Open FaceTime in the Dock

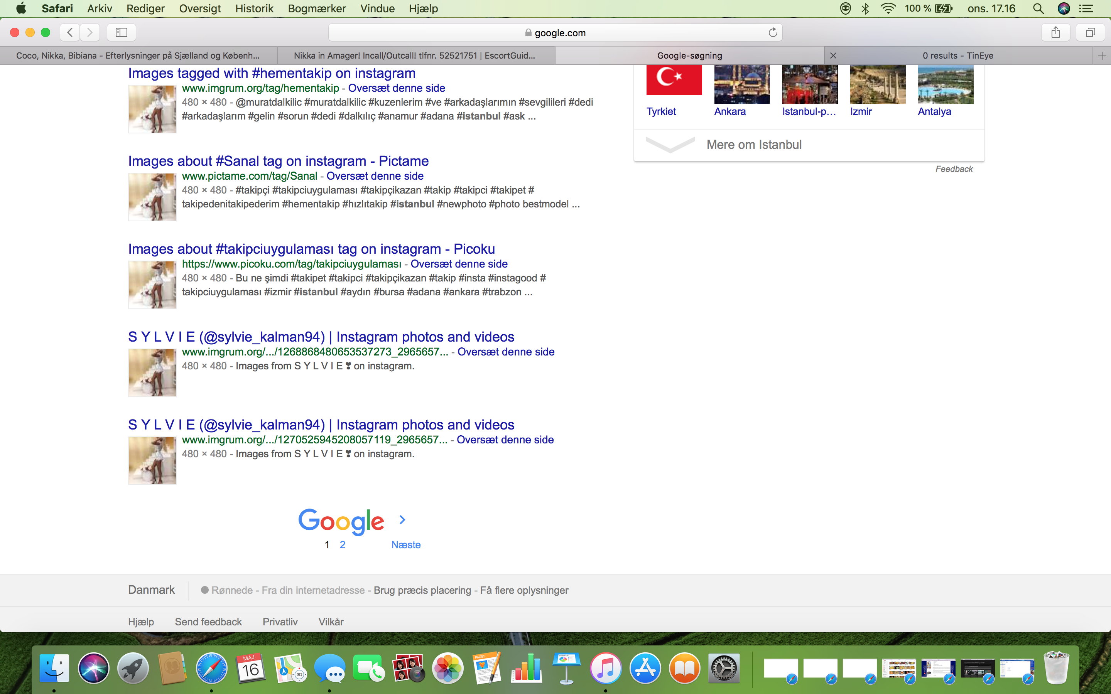point(369,668)
